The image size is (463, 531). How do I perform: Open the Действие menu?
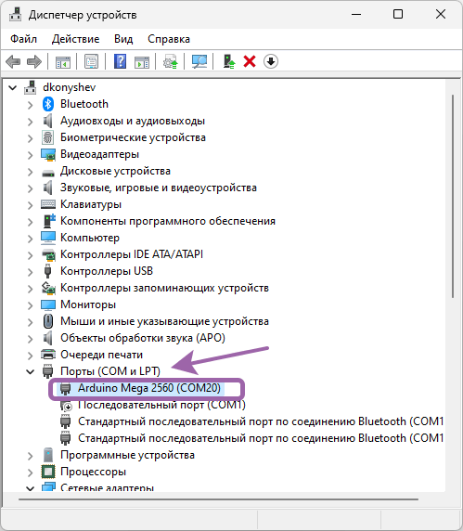[x=75, y=39]
